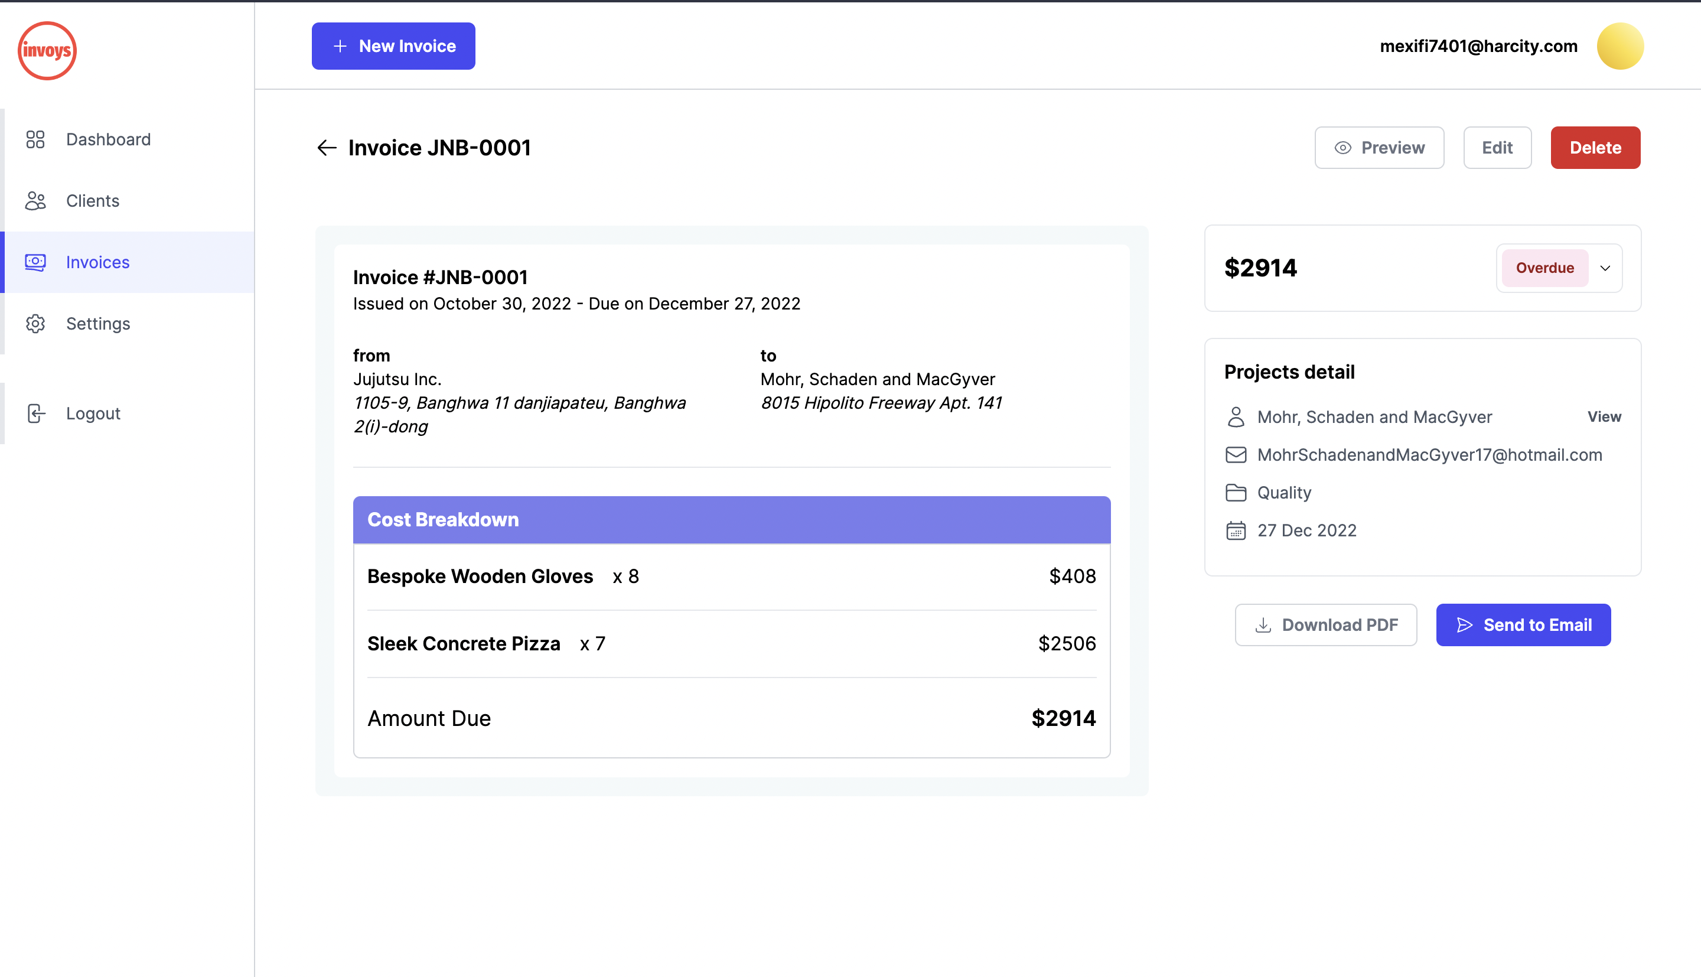Viewport: 1701px width, 977px height.
Task: Click the email envelope icon in Projects detail
Action: click(1236, 455)
